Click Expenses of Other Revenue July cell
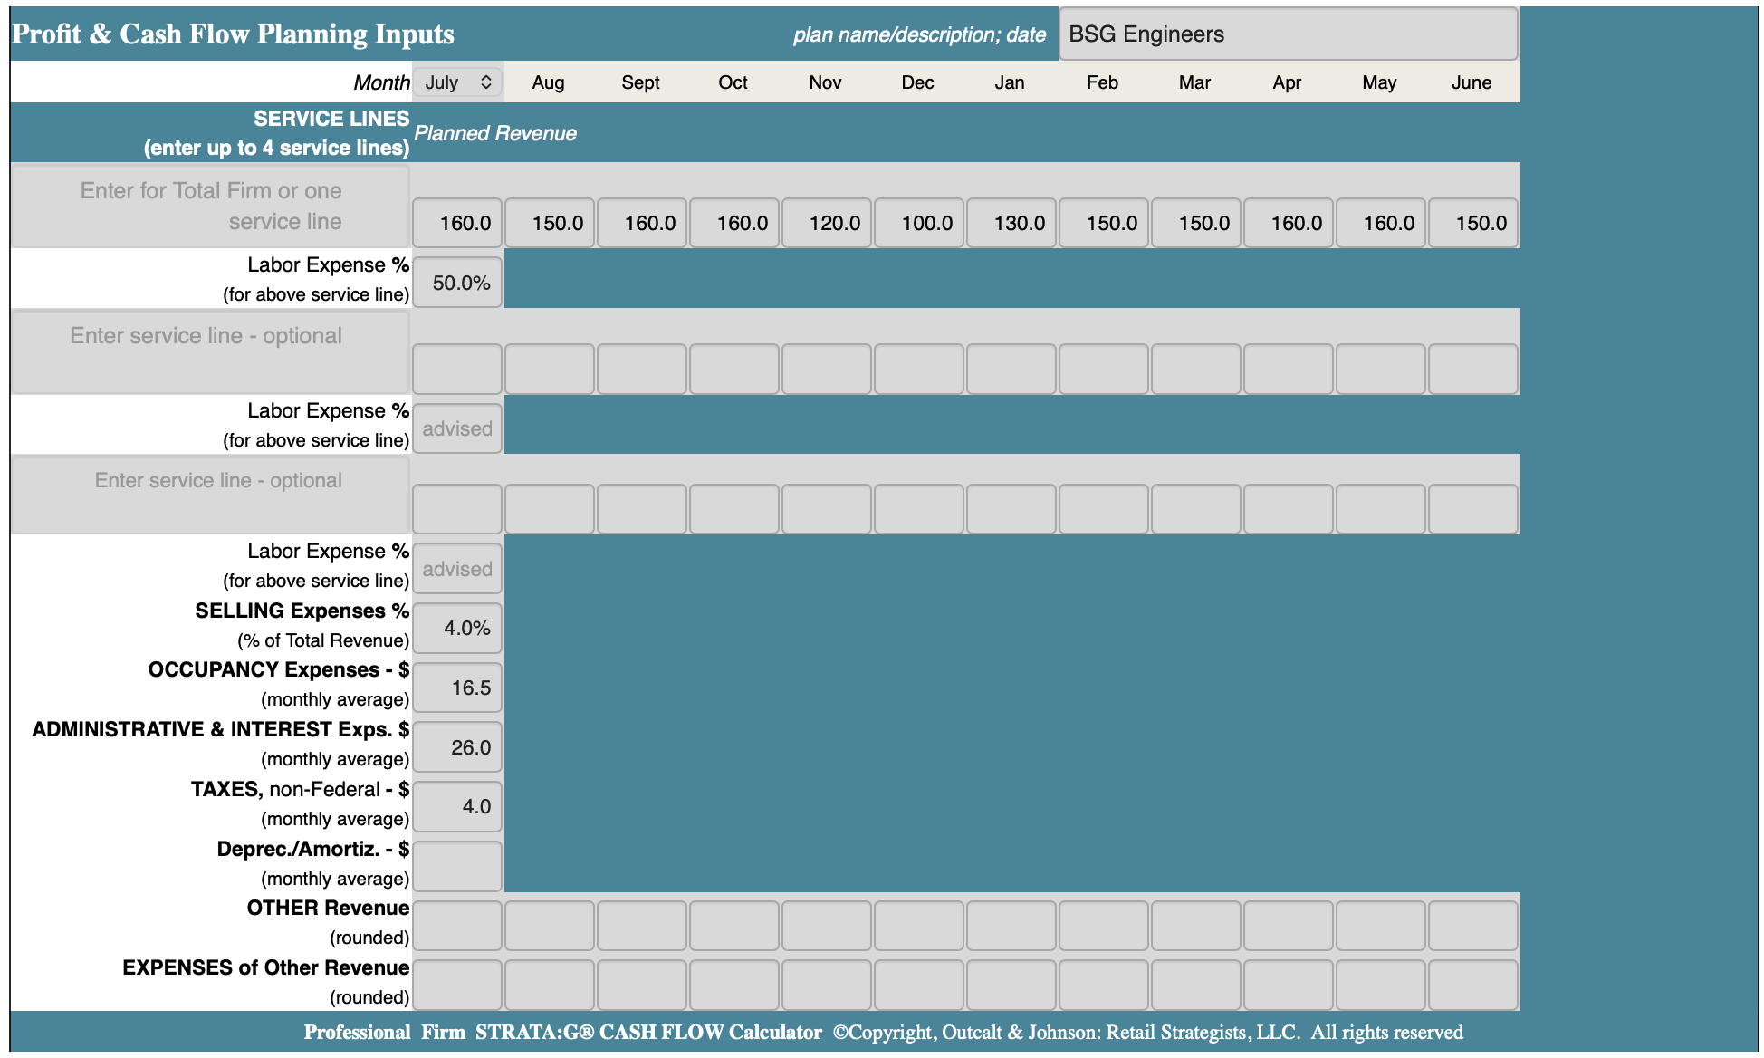 point(457,985)
